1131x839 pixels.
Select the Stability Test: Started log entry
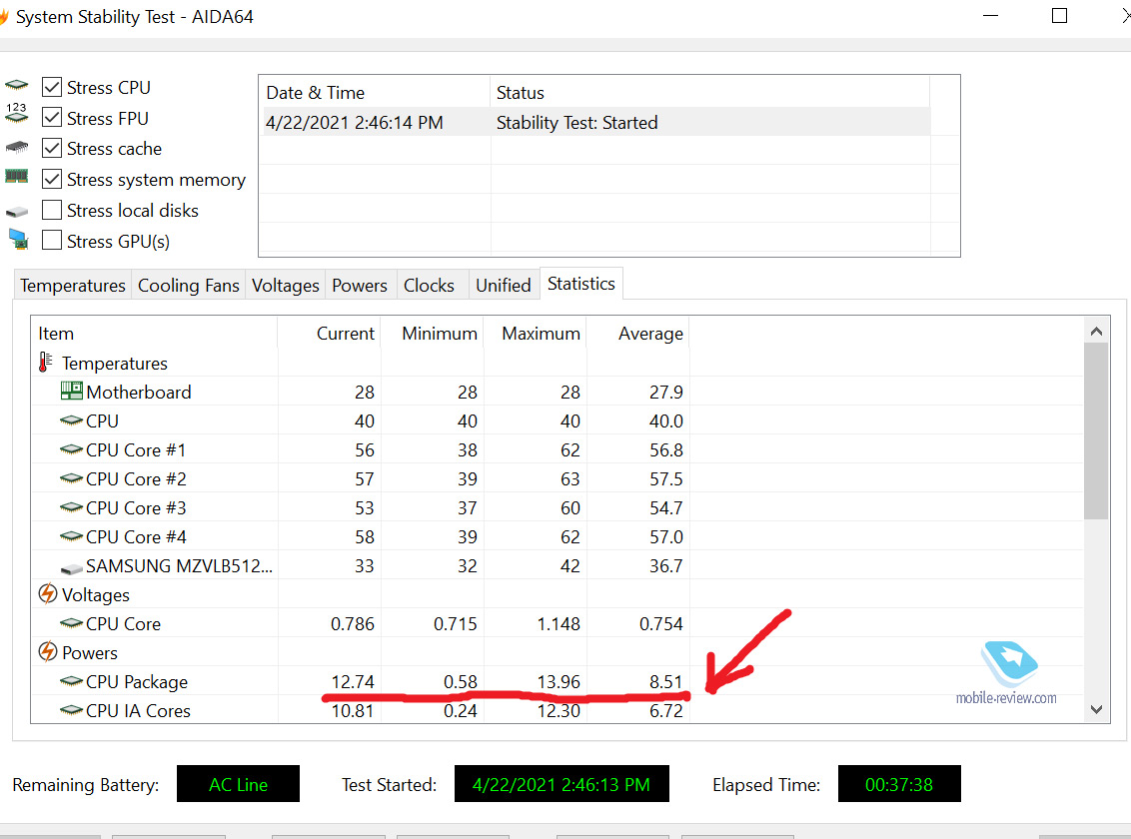pyautogui.click(x=577, y=123)
